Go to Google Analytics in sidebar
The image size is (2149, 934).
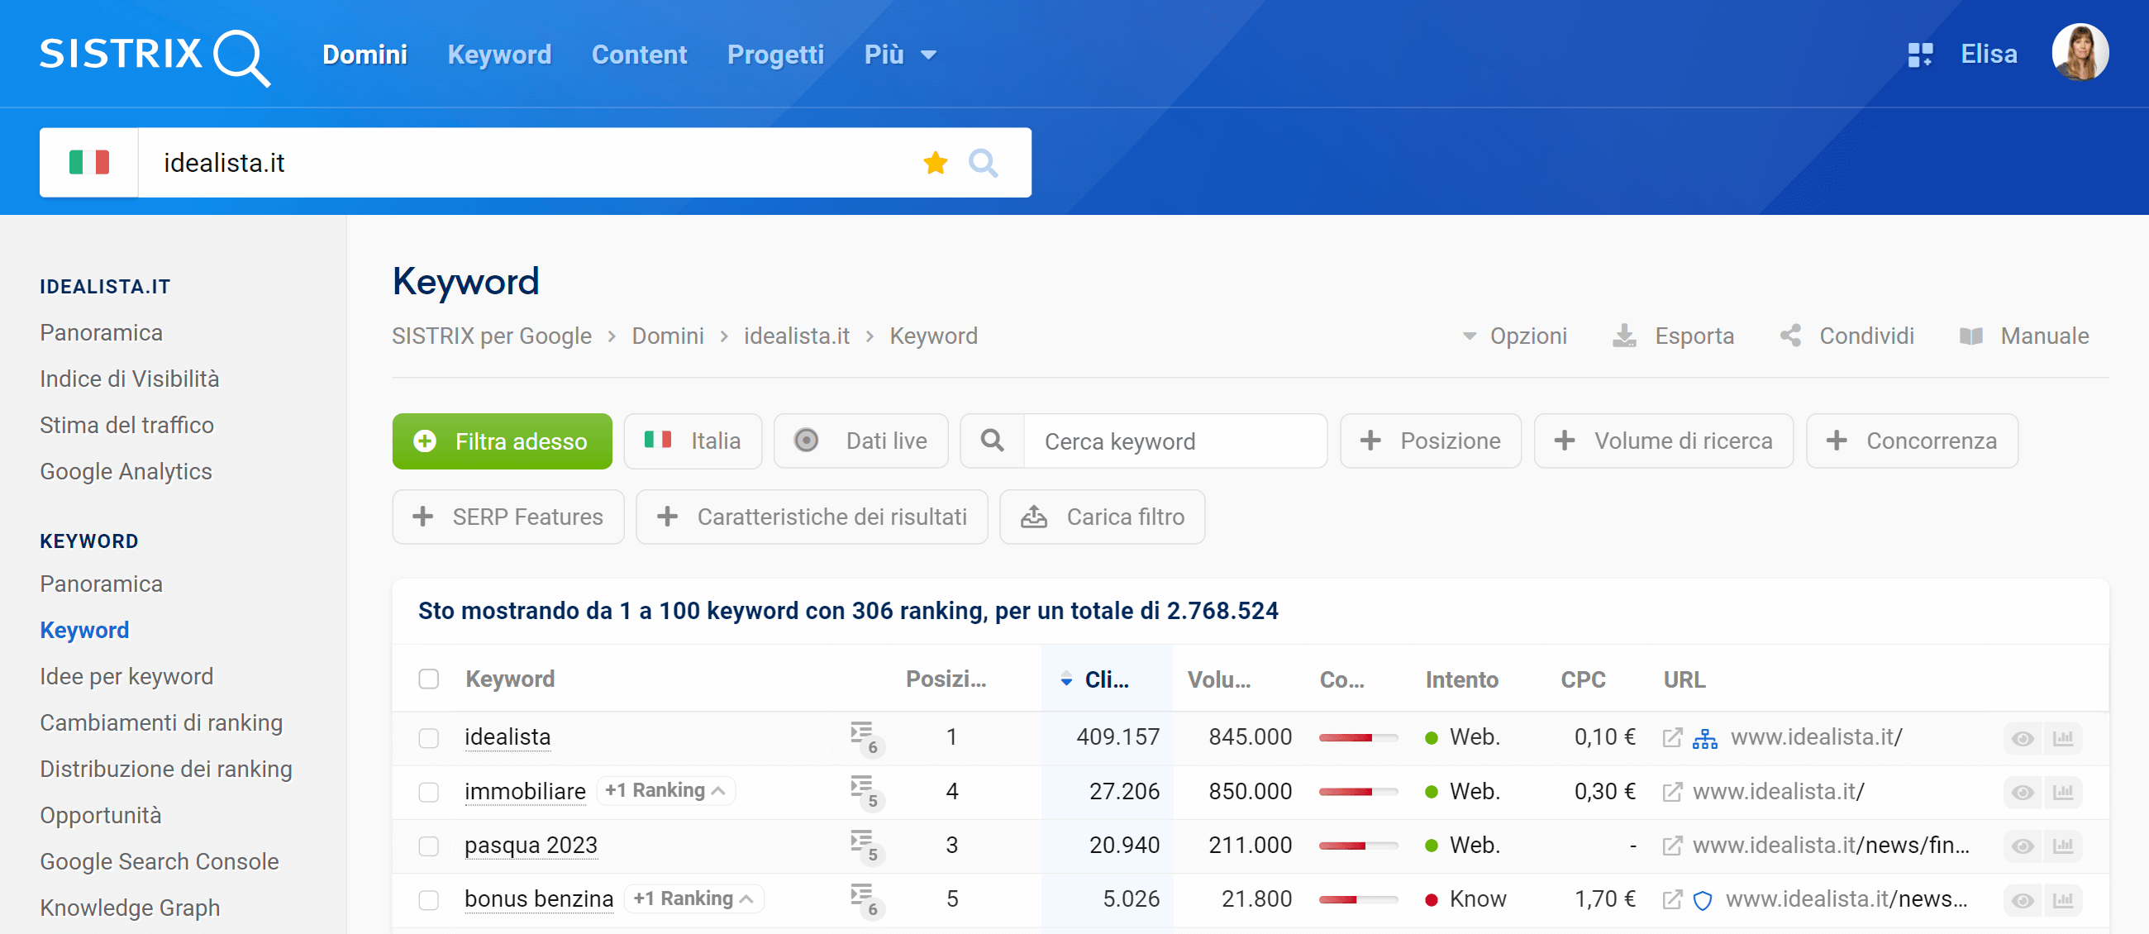pyautogui.click(x=126, y=471)
